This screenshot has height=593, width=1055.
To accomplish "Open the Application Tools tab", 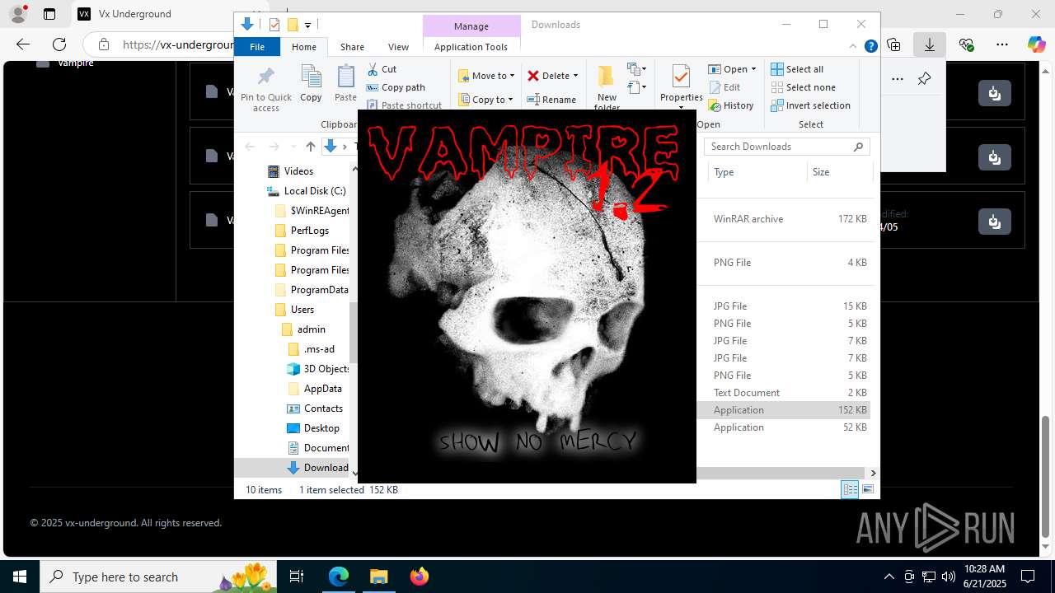I will pos(471,47).
